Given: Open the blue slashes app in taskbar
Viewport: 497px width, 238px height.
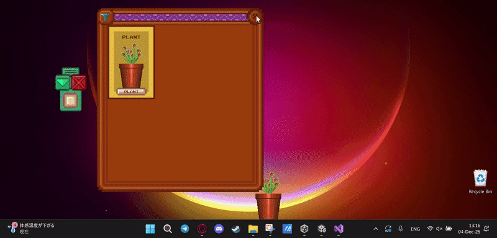Looking at the screenshot, I should 287,229.
